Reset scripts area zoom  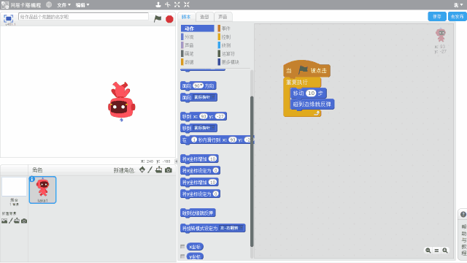436,251
